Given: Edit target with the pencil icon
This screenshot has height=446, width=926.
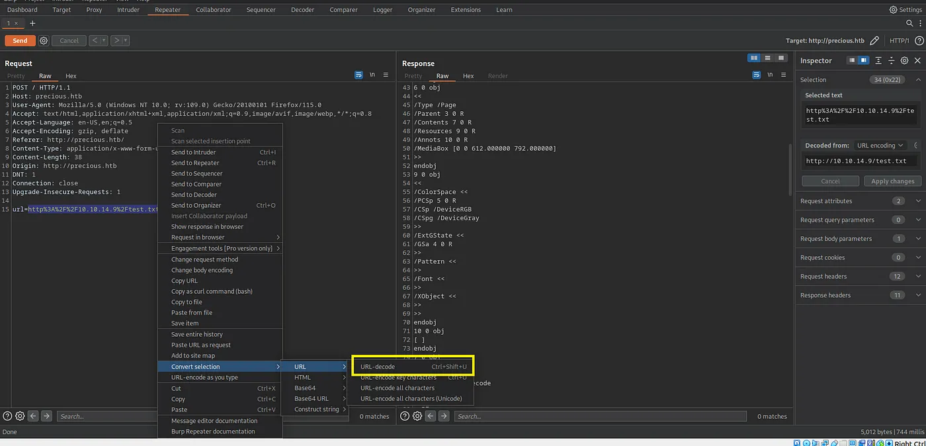Looking at the screenshot, I should click(x=874, y=40).
